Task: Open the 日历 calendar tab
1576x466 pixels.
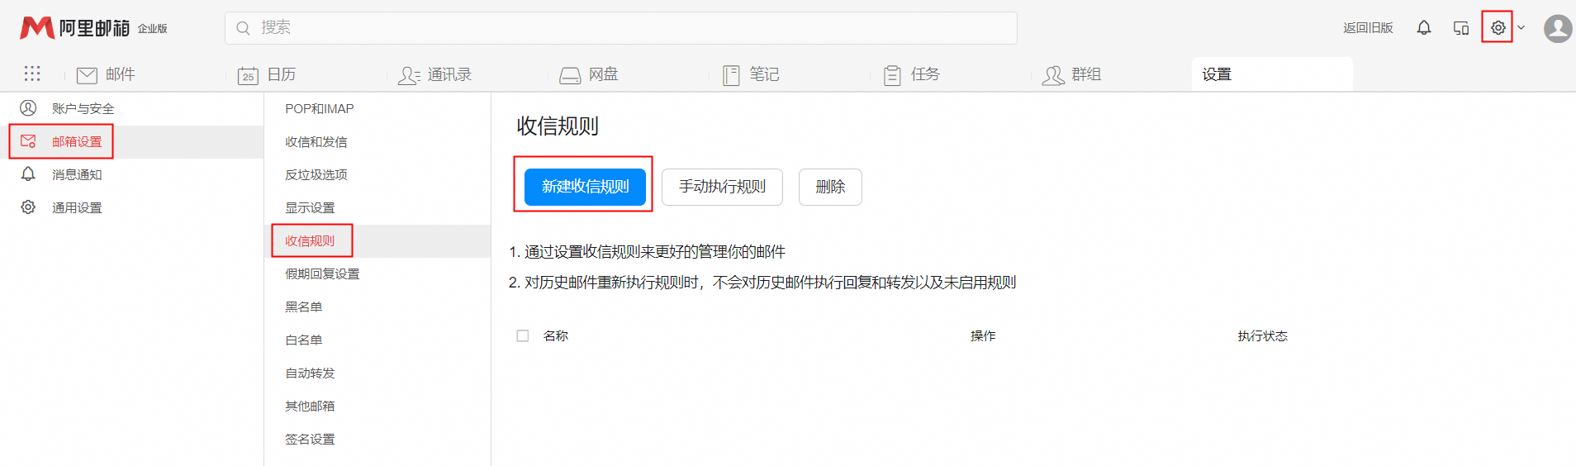Action: (267, 75)
